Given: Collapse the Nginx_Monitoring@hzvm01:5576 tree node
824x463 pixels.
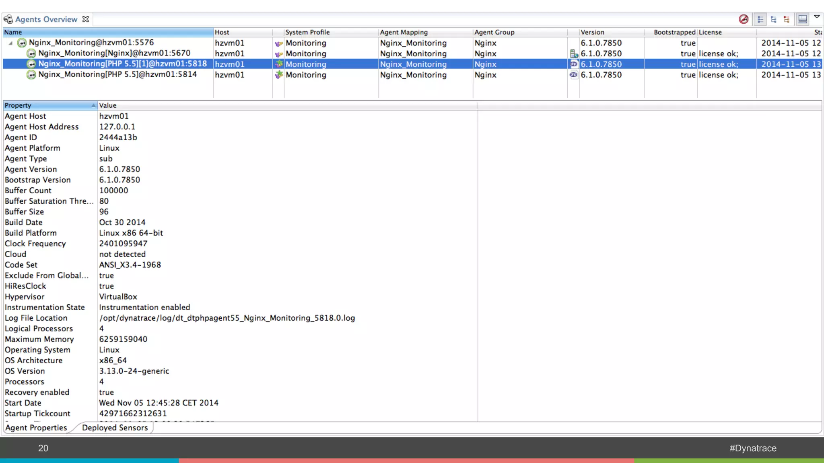Looking at the screenshot, I should [10, 43].
